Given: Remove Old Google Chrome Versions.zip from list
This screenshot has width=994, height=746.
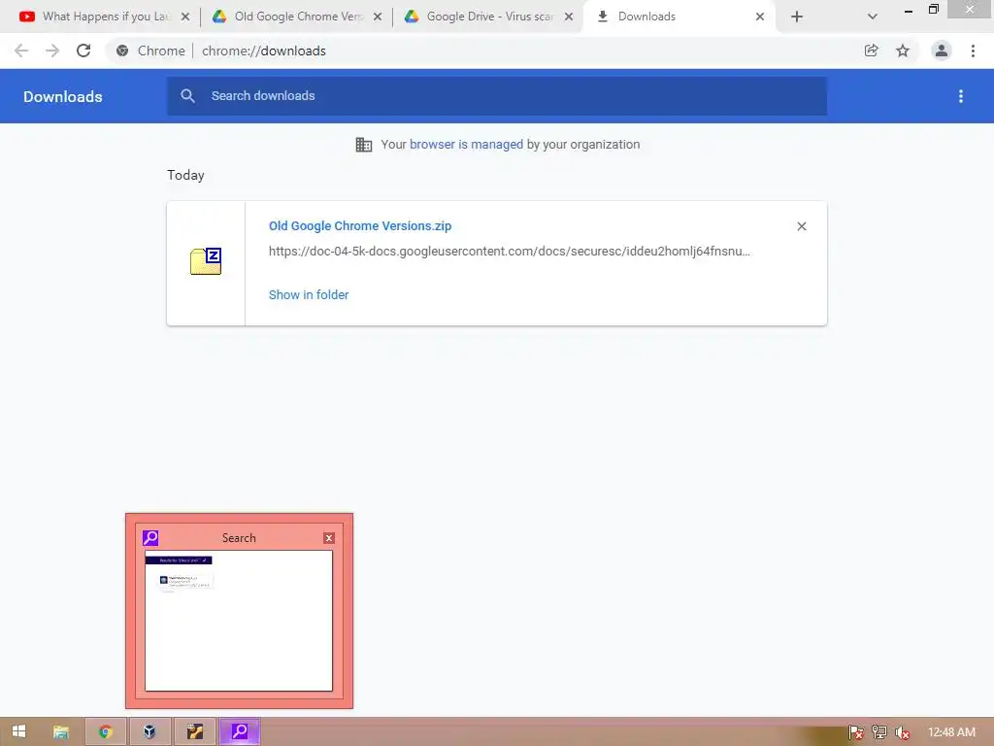Looking at the screenshot, I should click(x=802, y=226).
